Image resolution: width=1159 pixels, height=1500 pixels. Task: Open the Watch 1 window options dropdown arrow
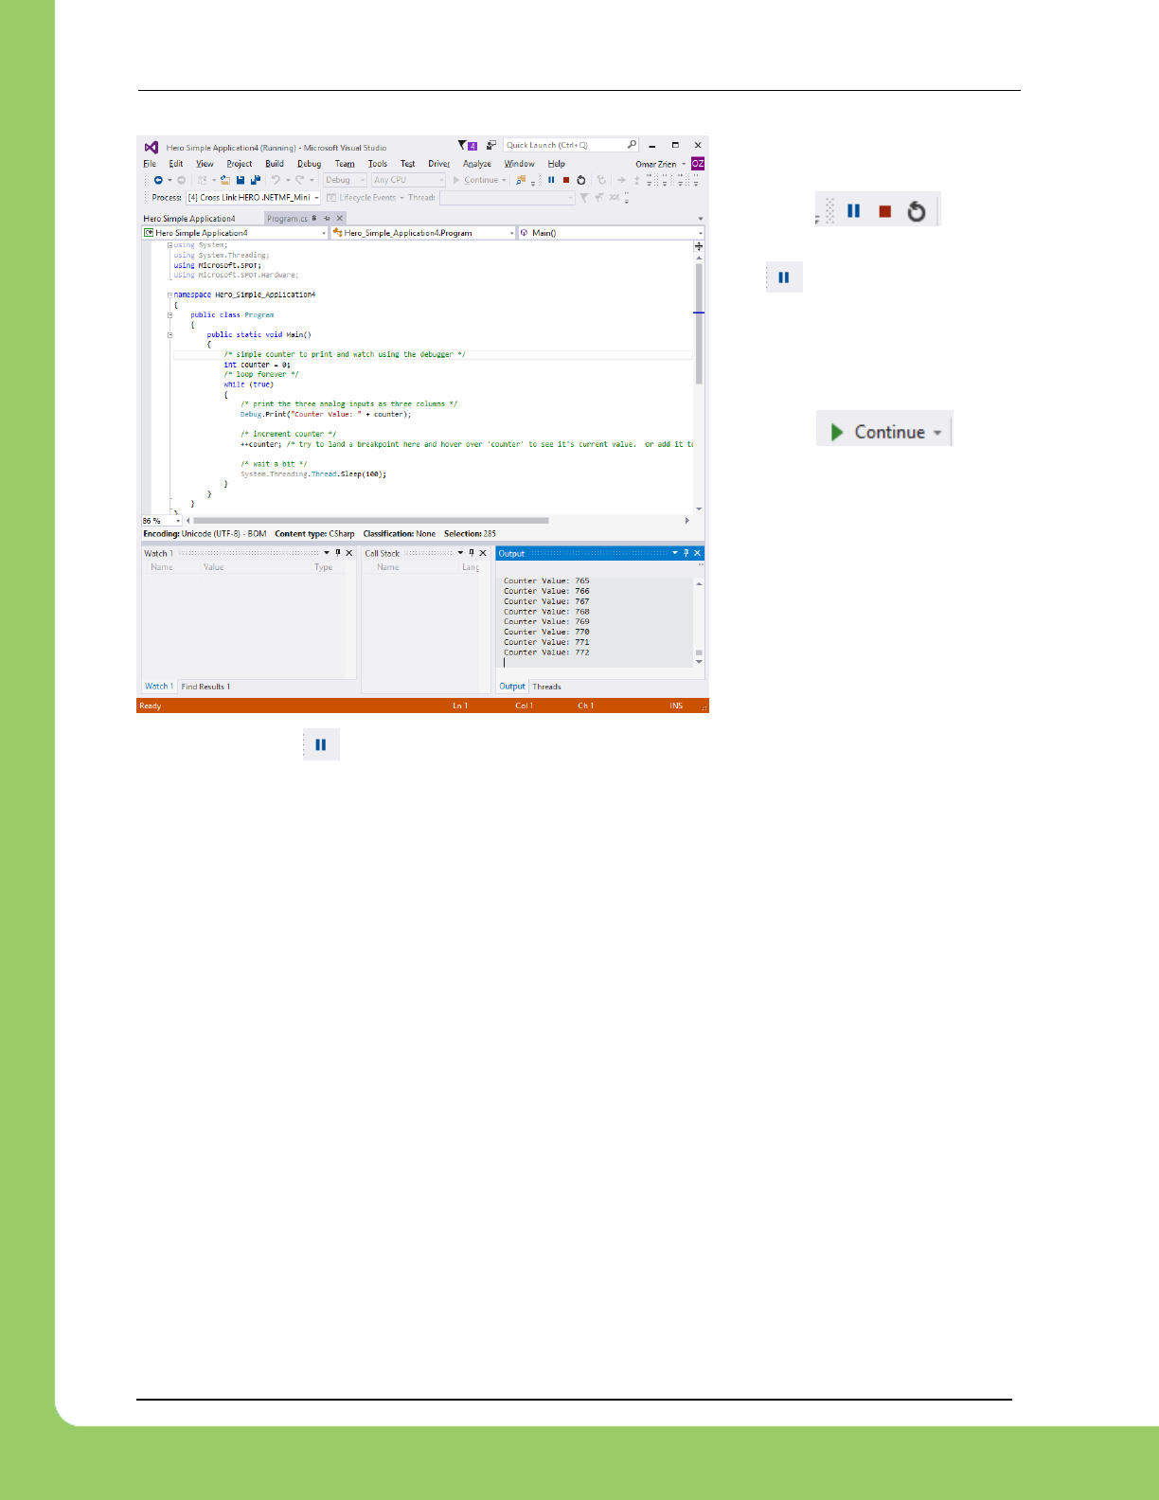(x=327, y=553)
